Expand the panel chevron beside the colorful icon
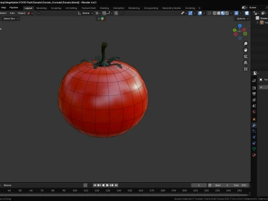Viewport: 268px width, 201px height. coord(99,18)
